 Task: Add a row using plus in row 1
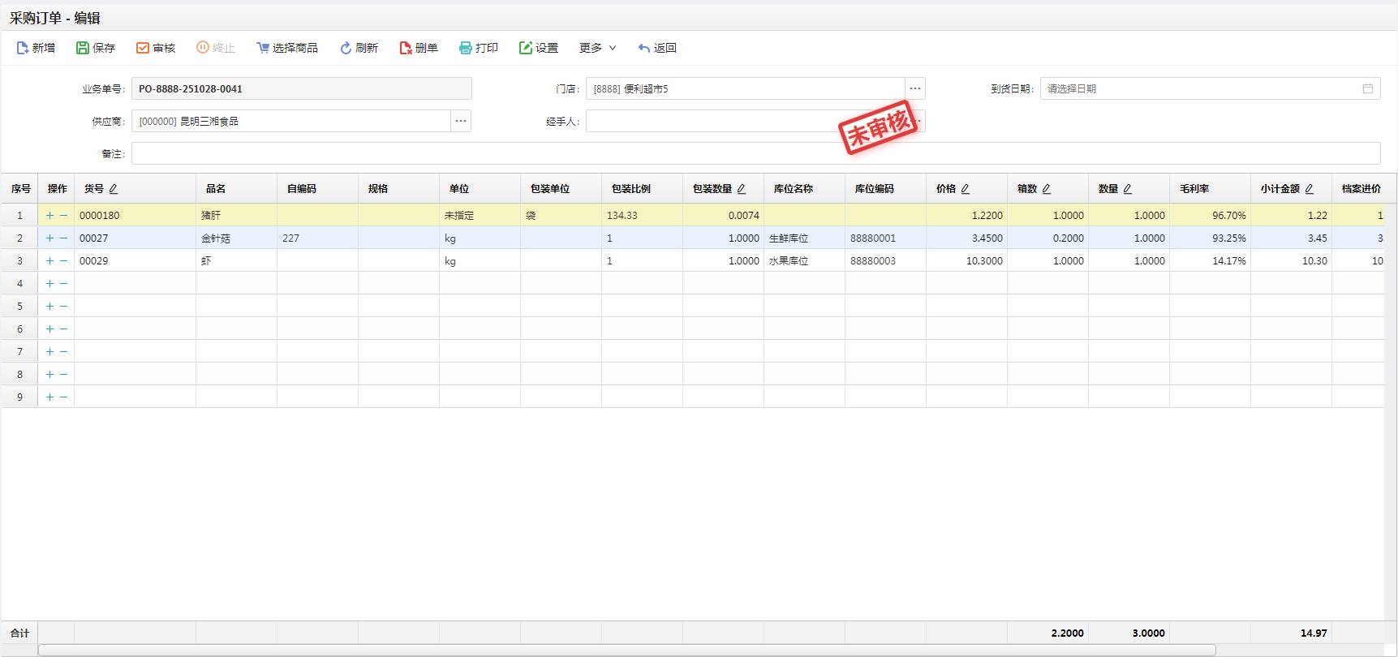pyautogui.click(x=49, y=216)
